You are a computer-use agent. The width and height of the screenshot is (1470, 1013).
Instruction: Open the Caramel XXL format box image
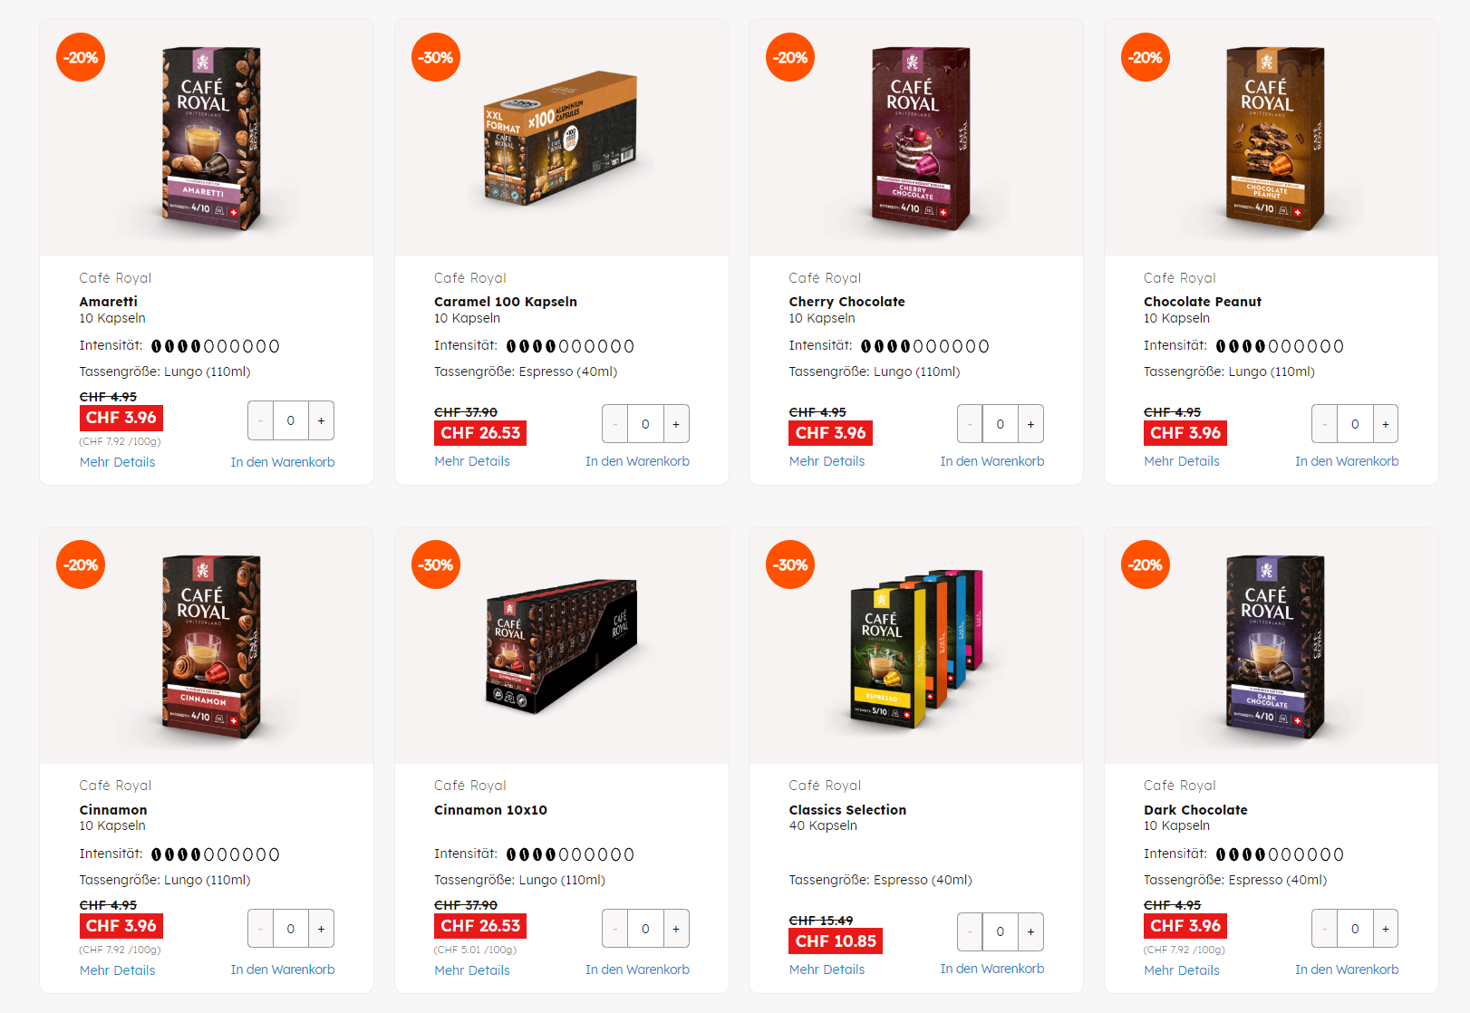click(560, 138)
